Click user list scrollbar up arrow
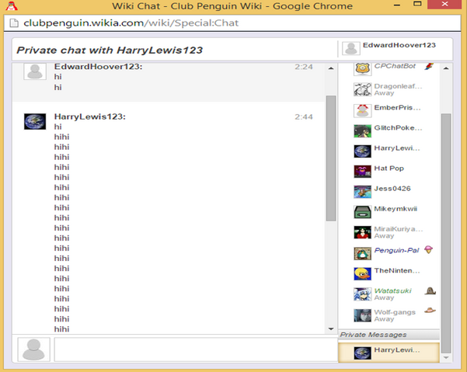Viewport: 467px width, 372px height. click(446, 68)
